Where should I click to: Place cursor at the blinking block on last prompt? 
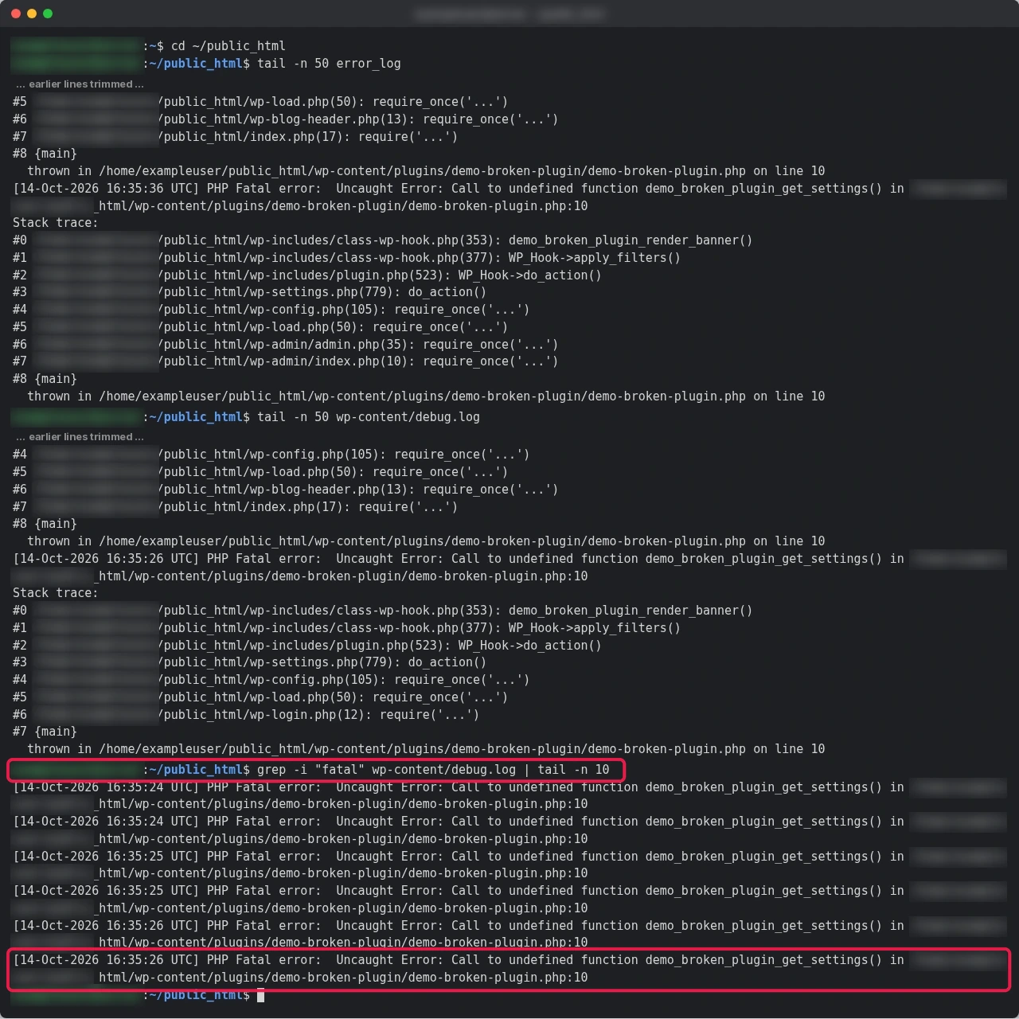260,996
